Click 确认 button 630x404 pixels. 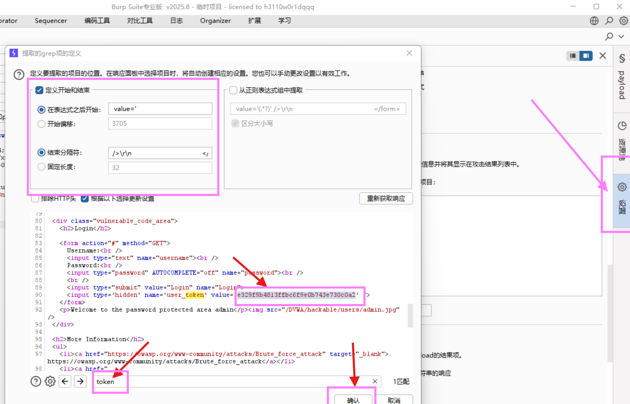353,400
